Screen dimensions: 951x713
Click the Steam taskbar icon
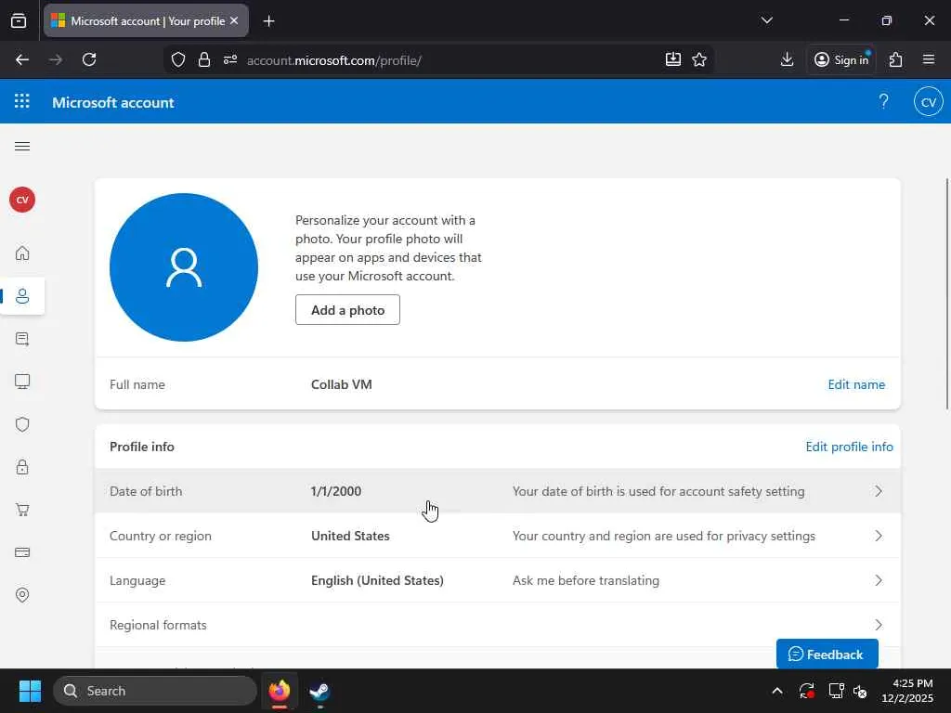pos(319,691)
